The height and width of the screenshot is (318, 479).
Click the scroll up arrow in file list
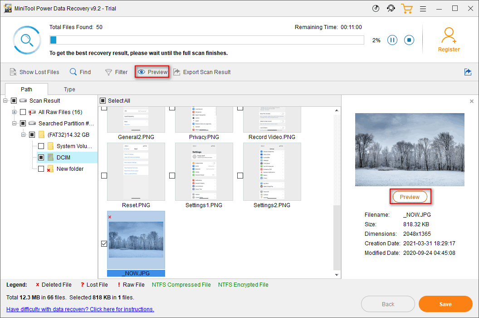tap(337, 110)
